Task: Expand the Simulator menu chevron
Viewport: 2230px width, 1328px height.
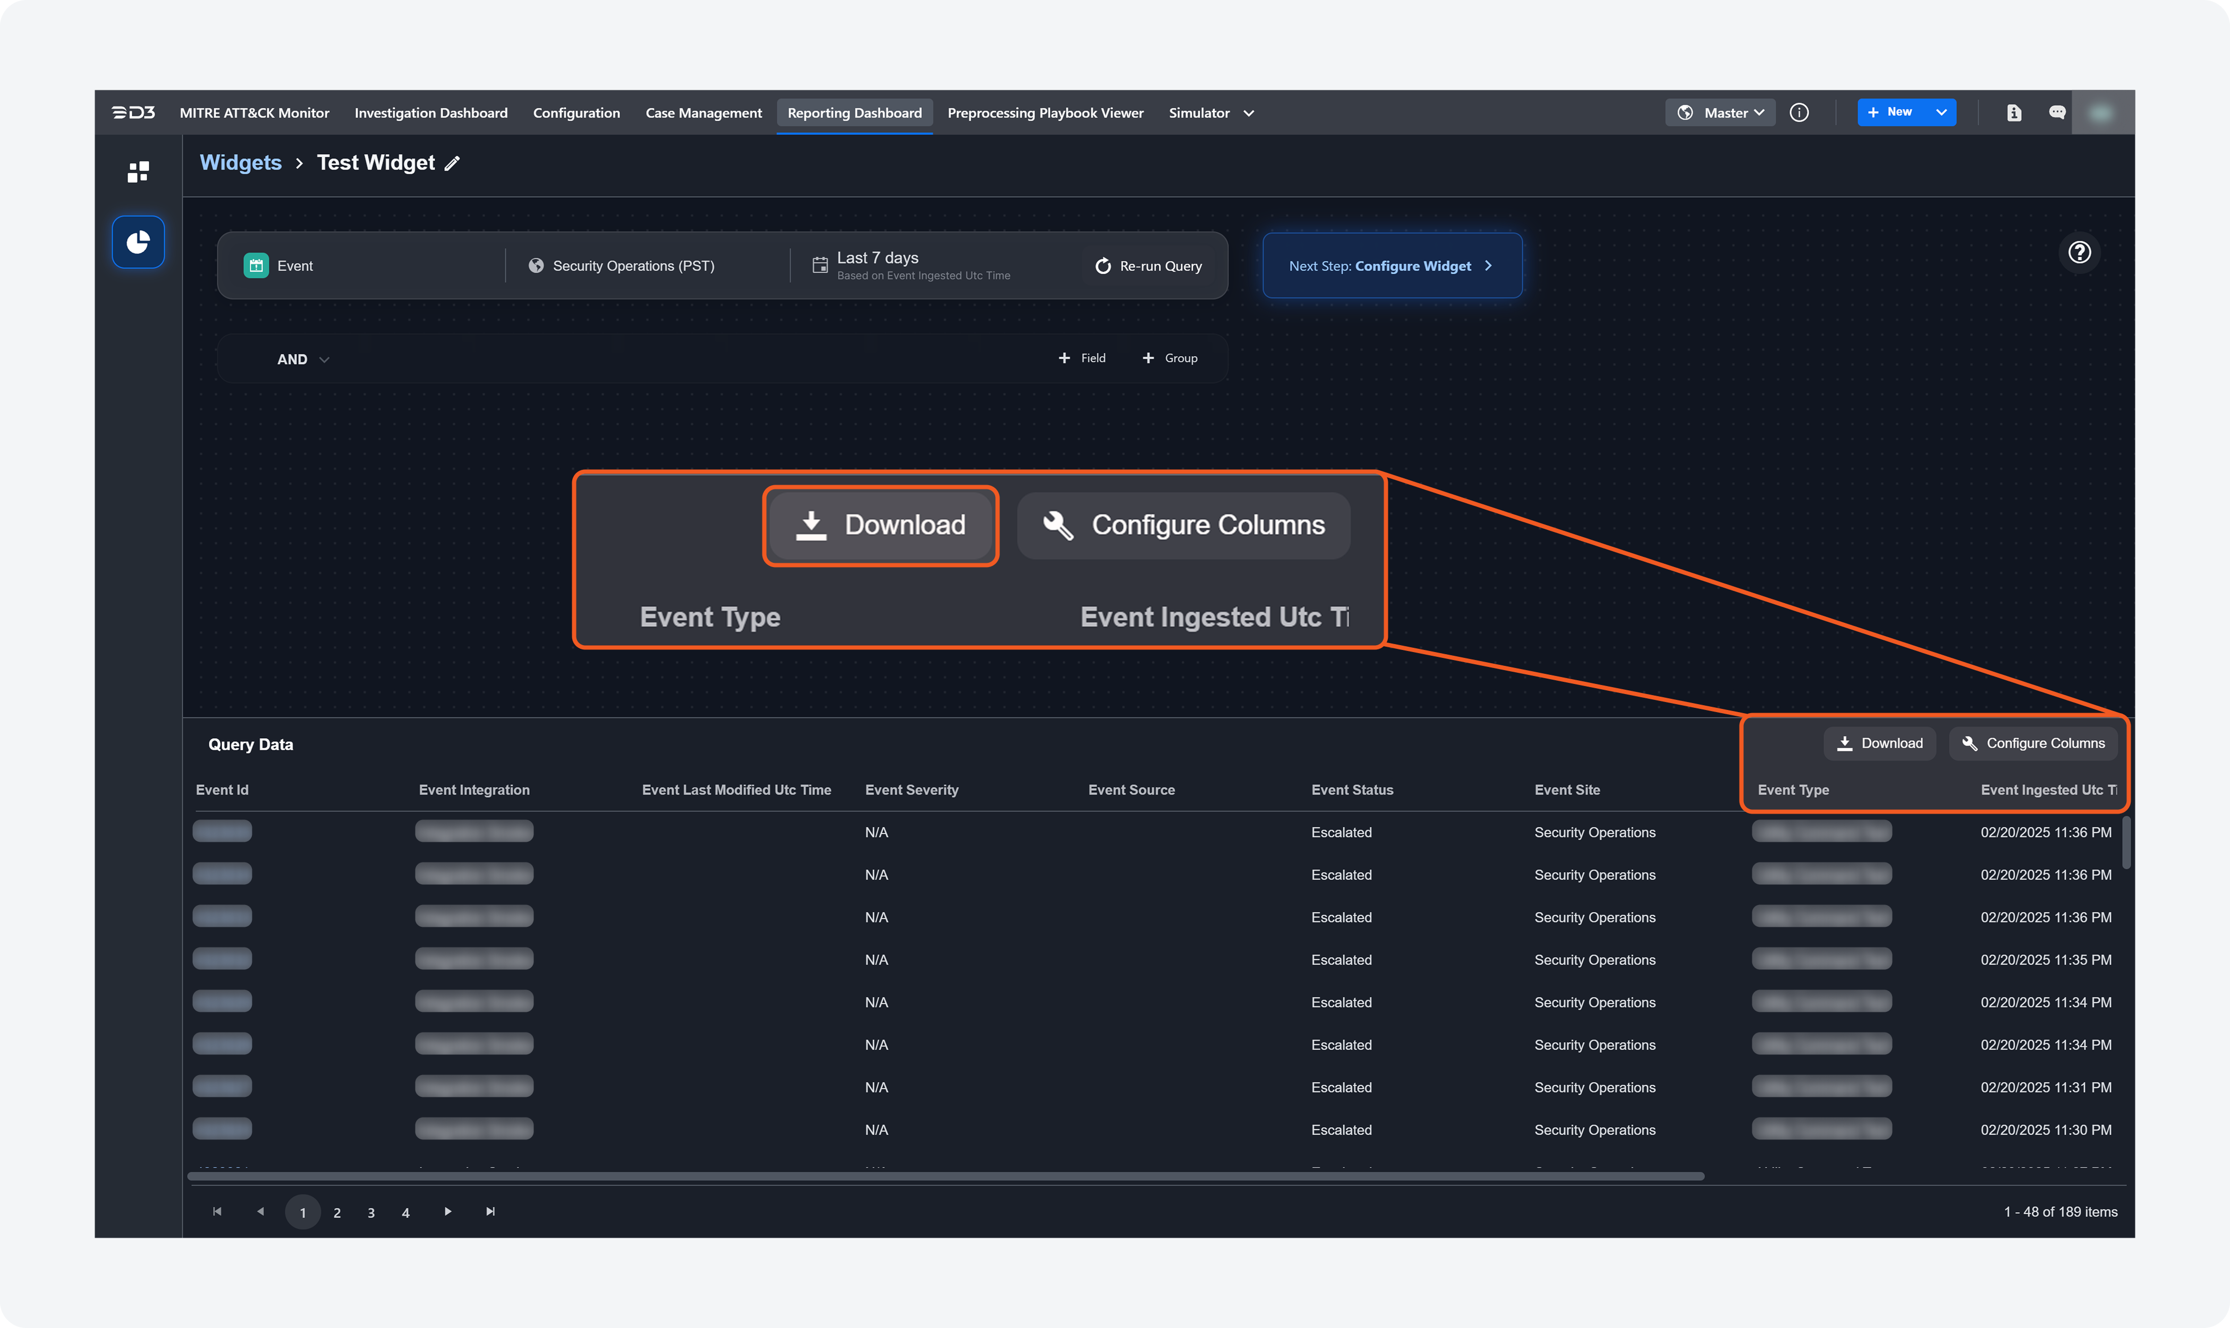Action: tap(1249, 114)
